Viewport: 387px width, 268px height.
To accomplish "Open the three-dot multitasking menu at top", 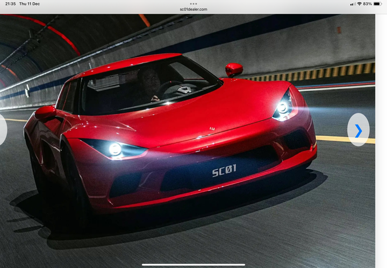I will [x=193, y=4].
